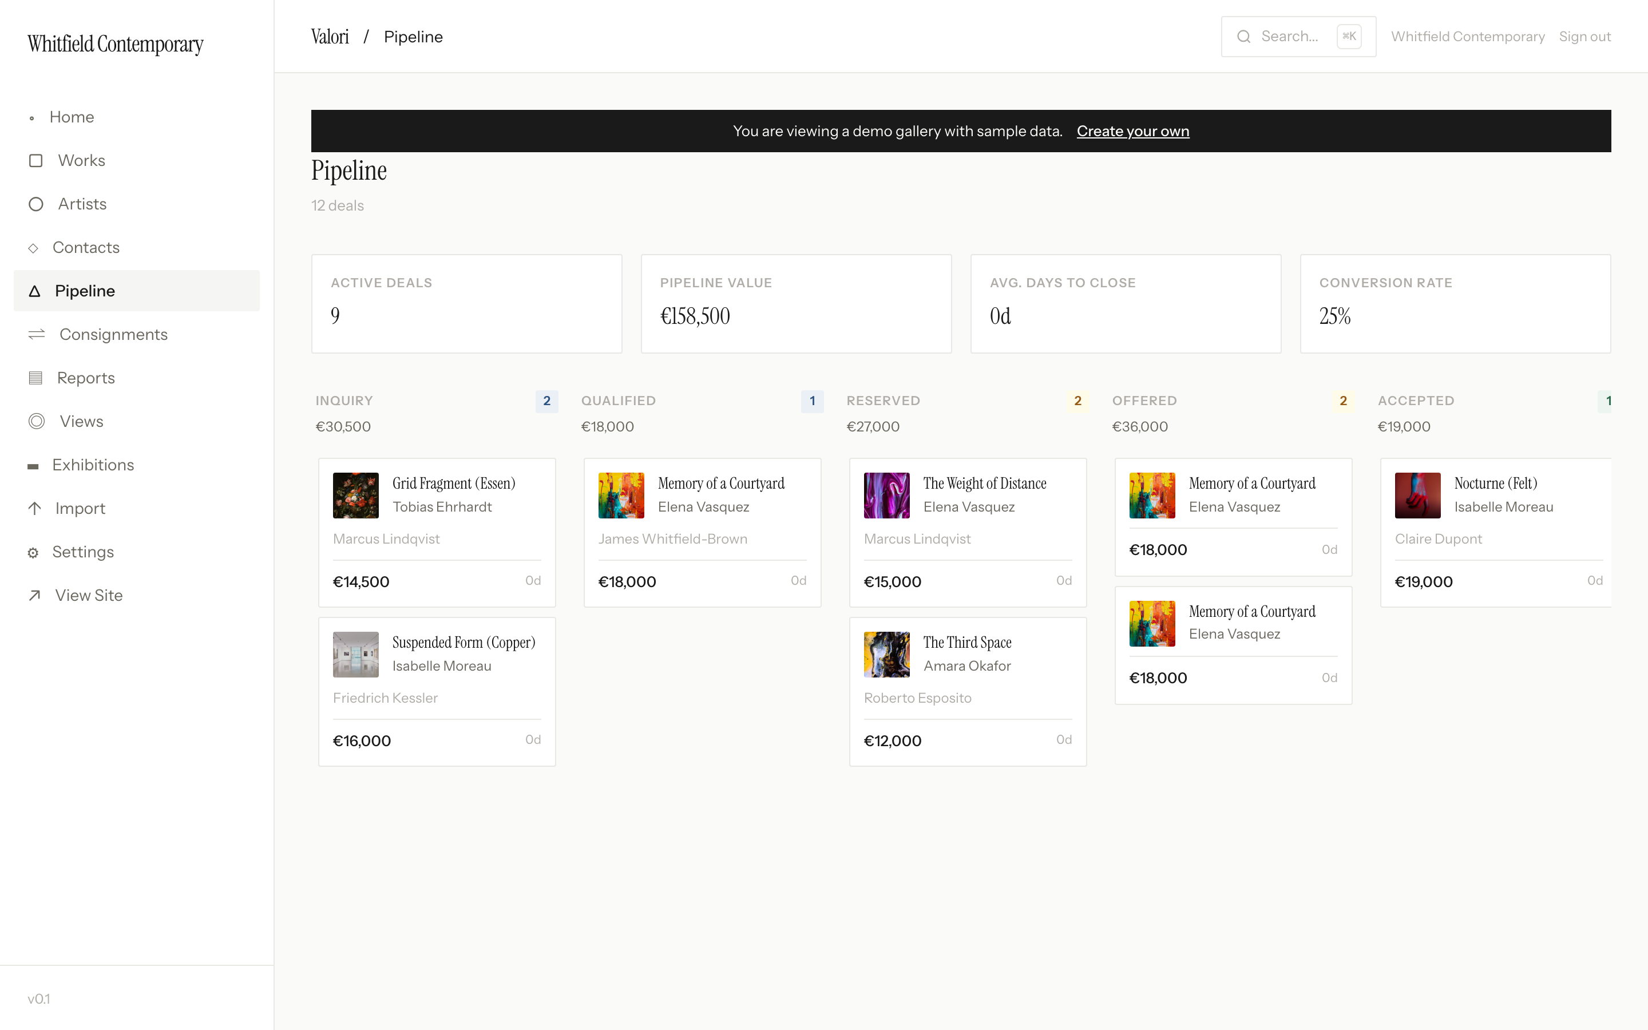This screenshot has width=1648, height=1030.
Task: Go to Home in sidebar
Action: (72, 117)
